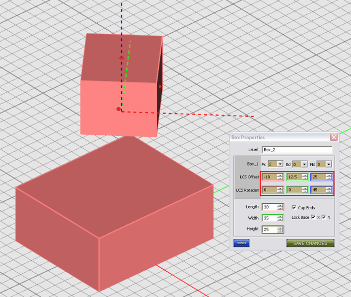Viewport: 351px width, 297px height.
Task: Click the Height spinner arrows
Action: point(280,230)
